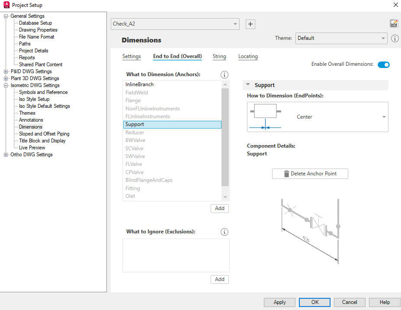Click the plus icon to add a new check
The height and width of the screenshot is (310, 401).
click(250, 24)
